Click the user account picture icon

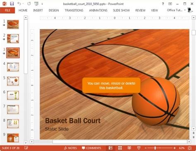pyautogui.click(x=190, y=10)
